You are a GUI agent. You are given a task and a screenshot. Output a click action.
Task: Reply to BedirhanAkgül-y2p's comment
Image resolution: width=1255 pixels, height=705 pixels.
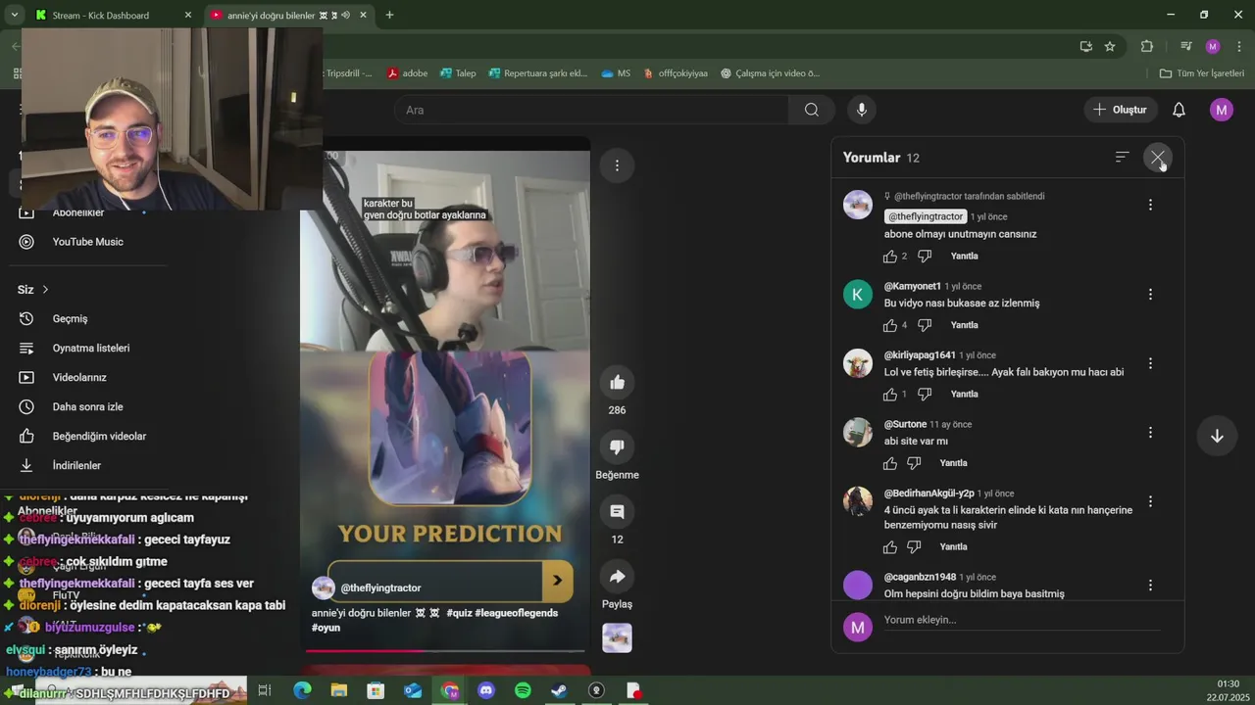pos(954,547)
